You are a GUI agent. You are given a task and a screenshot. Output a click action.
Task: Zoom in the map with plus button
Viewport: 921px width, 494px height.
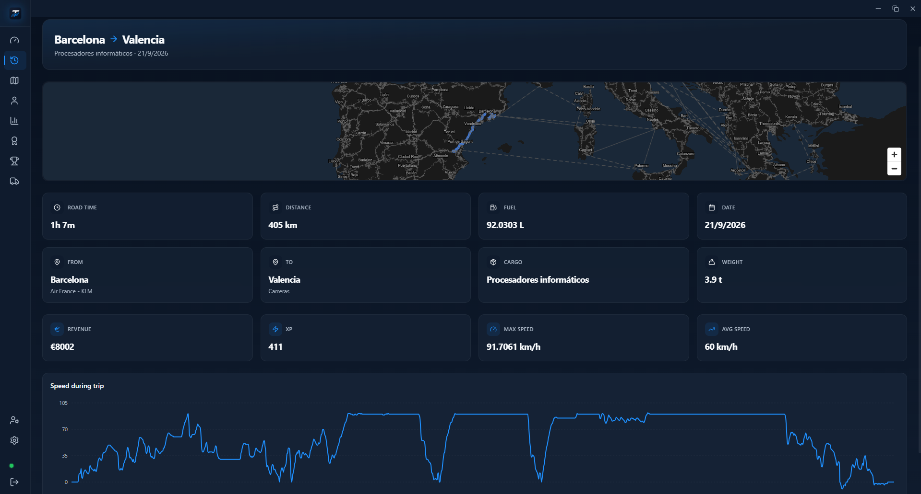894,155
